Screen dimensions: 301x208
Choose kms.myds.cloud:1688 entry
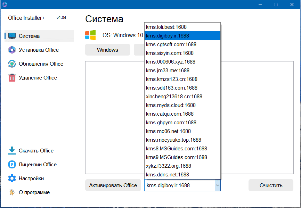(182, 105)
